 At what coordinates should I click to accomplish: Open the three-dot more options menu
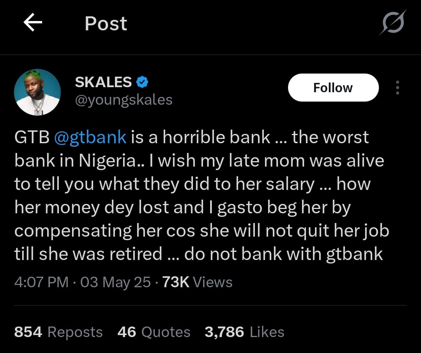(x=397, y=88)
